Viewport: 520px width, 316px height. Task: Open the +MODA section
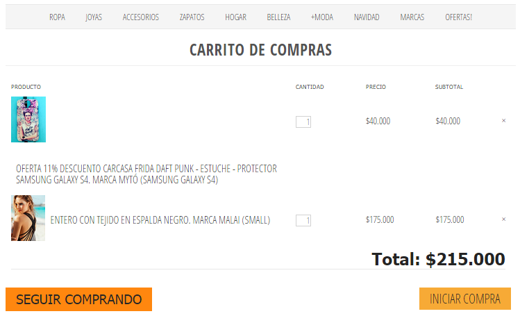(321, 17)
